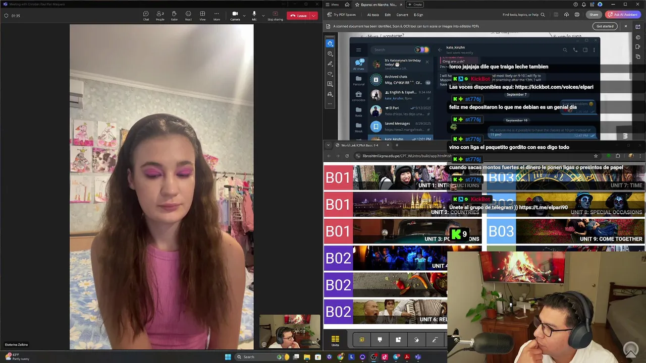Open the three-dot menu in Telegram chat

(594, 50)
